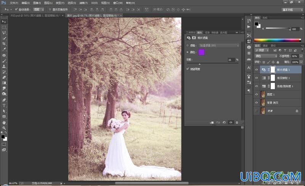
Task: Click the opacity field showing 50%
Action: 294,56
